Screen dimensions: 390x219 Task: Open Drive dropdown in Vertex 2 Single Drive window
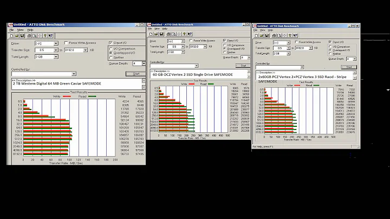click(183, 41)
